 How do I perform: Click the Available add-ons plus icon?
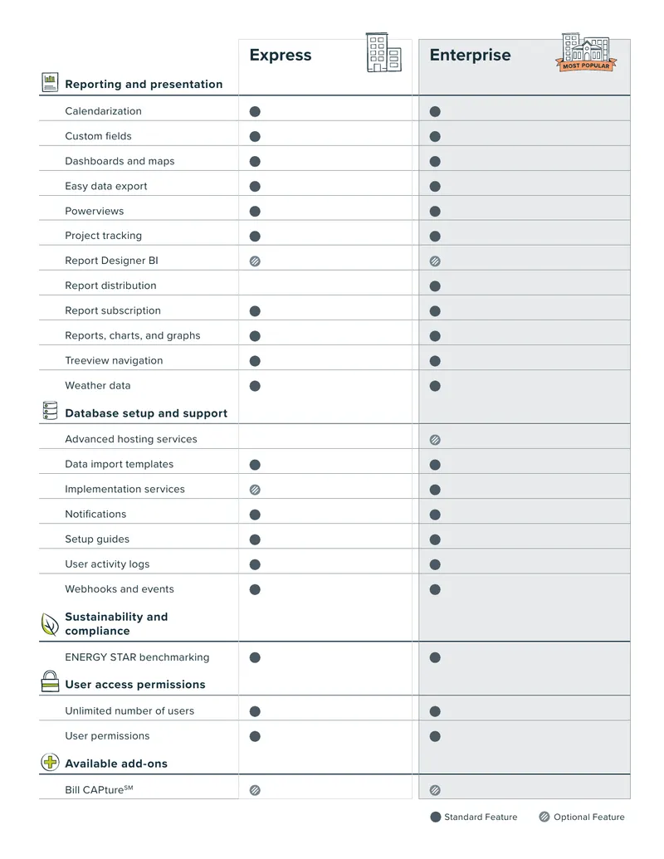pyautogui.click(x=50, y=762)
